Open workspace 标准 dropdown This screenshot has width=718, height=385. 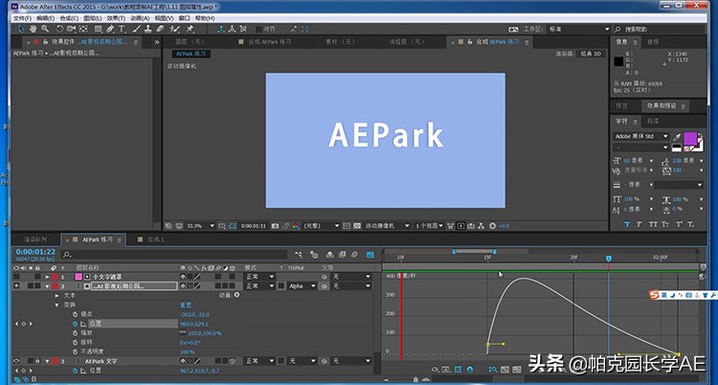point(579,29)
